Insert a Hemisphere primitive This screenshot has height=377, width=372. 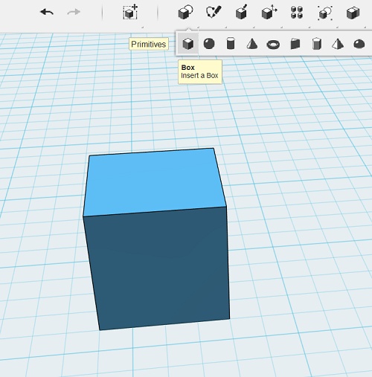(359, 44)
